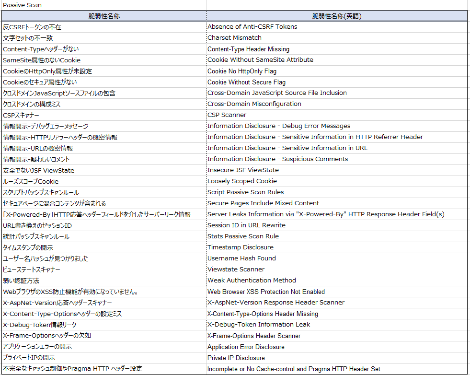The width and height of the screenshot is (470, 375).
Task: Select cell '不完全なキャッシュ制御やPragma HTTP ヘッダー設定'
Action: 103,369
